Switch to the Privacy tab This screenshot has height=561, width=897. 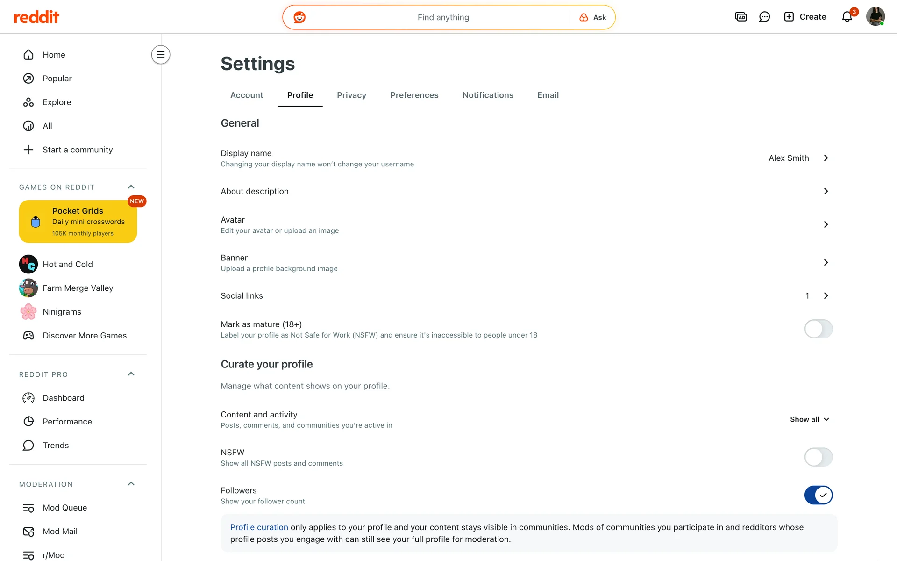[351, 95]
